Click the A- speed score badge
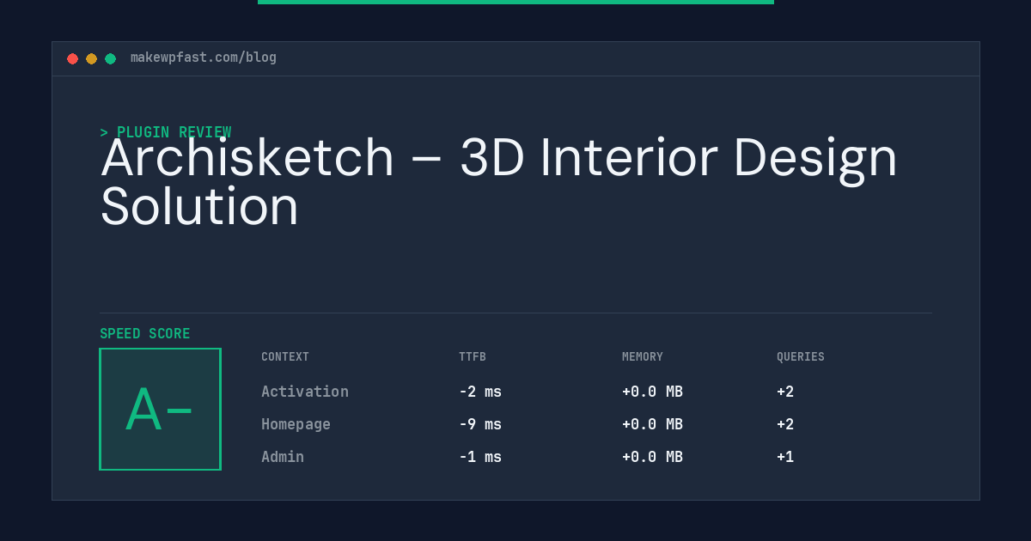The height and width of the screenshot is (541, 1031). pyautogui.click(x=160, y=409)
